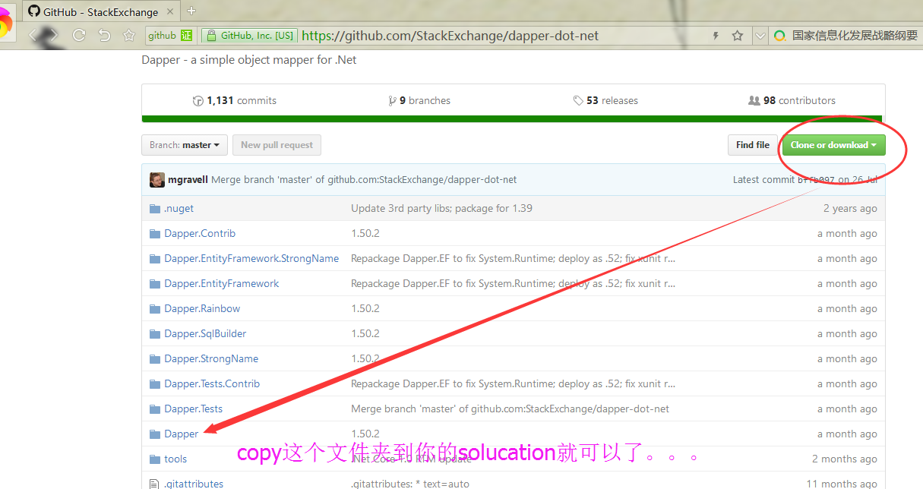Click the search box with Chinese text
Image resolution: width=923 pixels, height=489 pixels.
[x=855, y=36]
